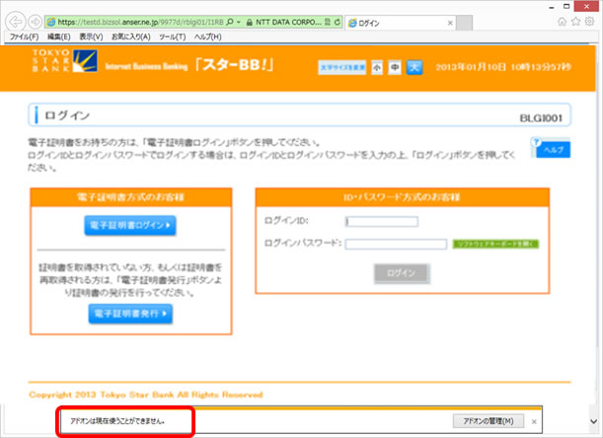Click the padlock security icon
This screenshot has height=438, width=603.
(250, 23)
